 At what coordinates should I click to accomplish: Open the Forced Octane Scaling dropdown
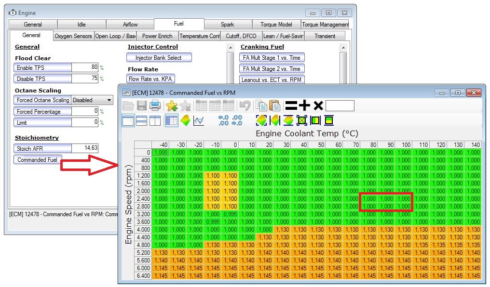(x=92, y=100)
